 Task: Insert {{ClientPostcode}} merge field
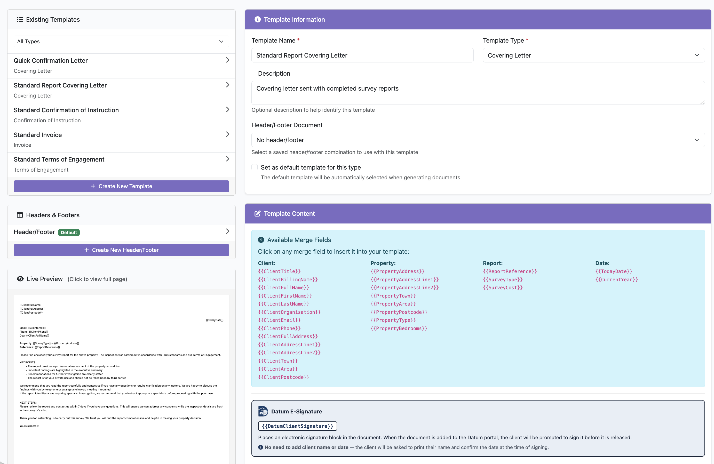click(x=283, y=377)
